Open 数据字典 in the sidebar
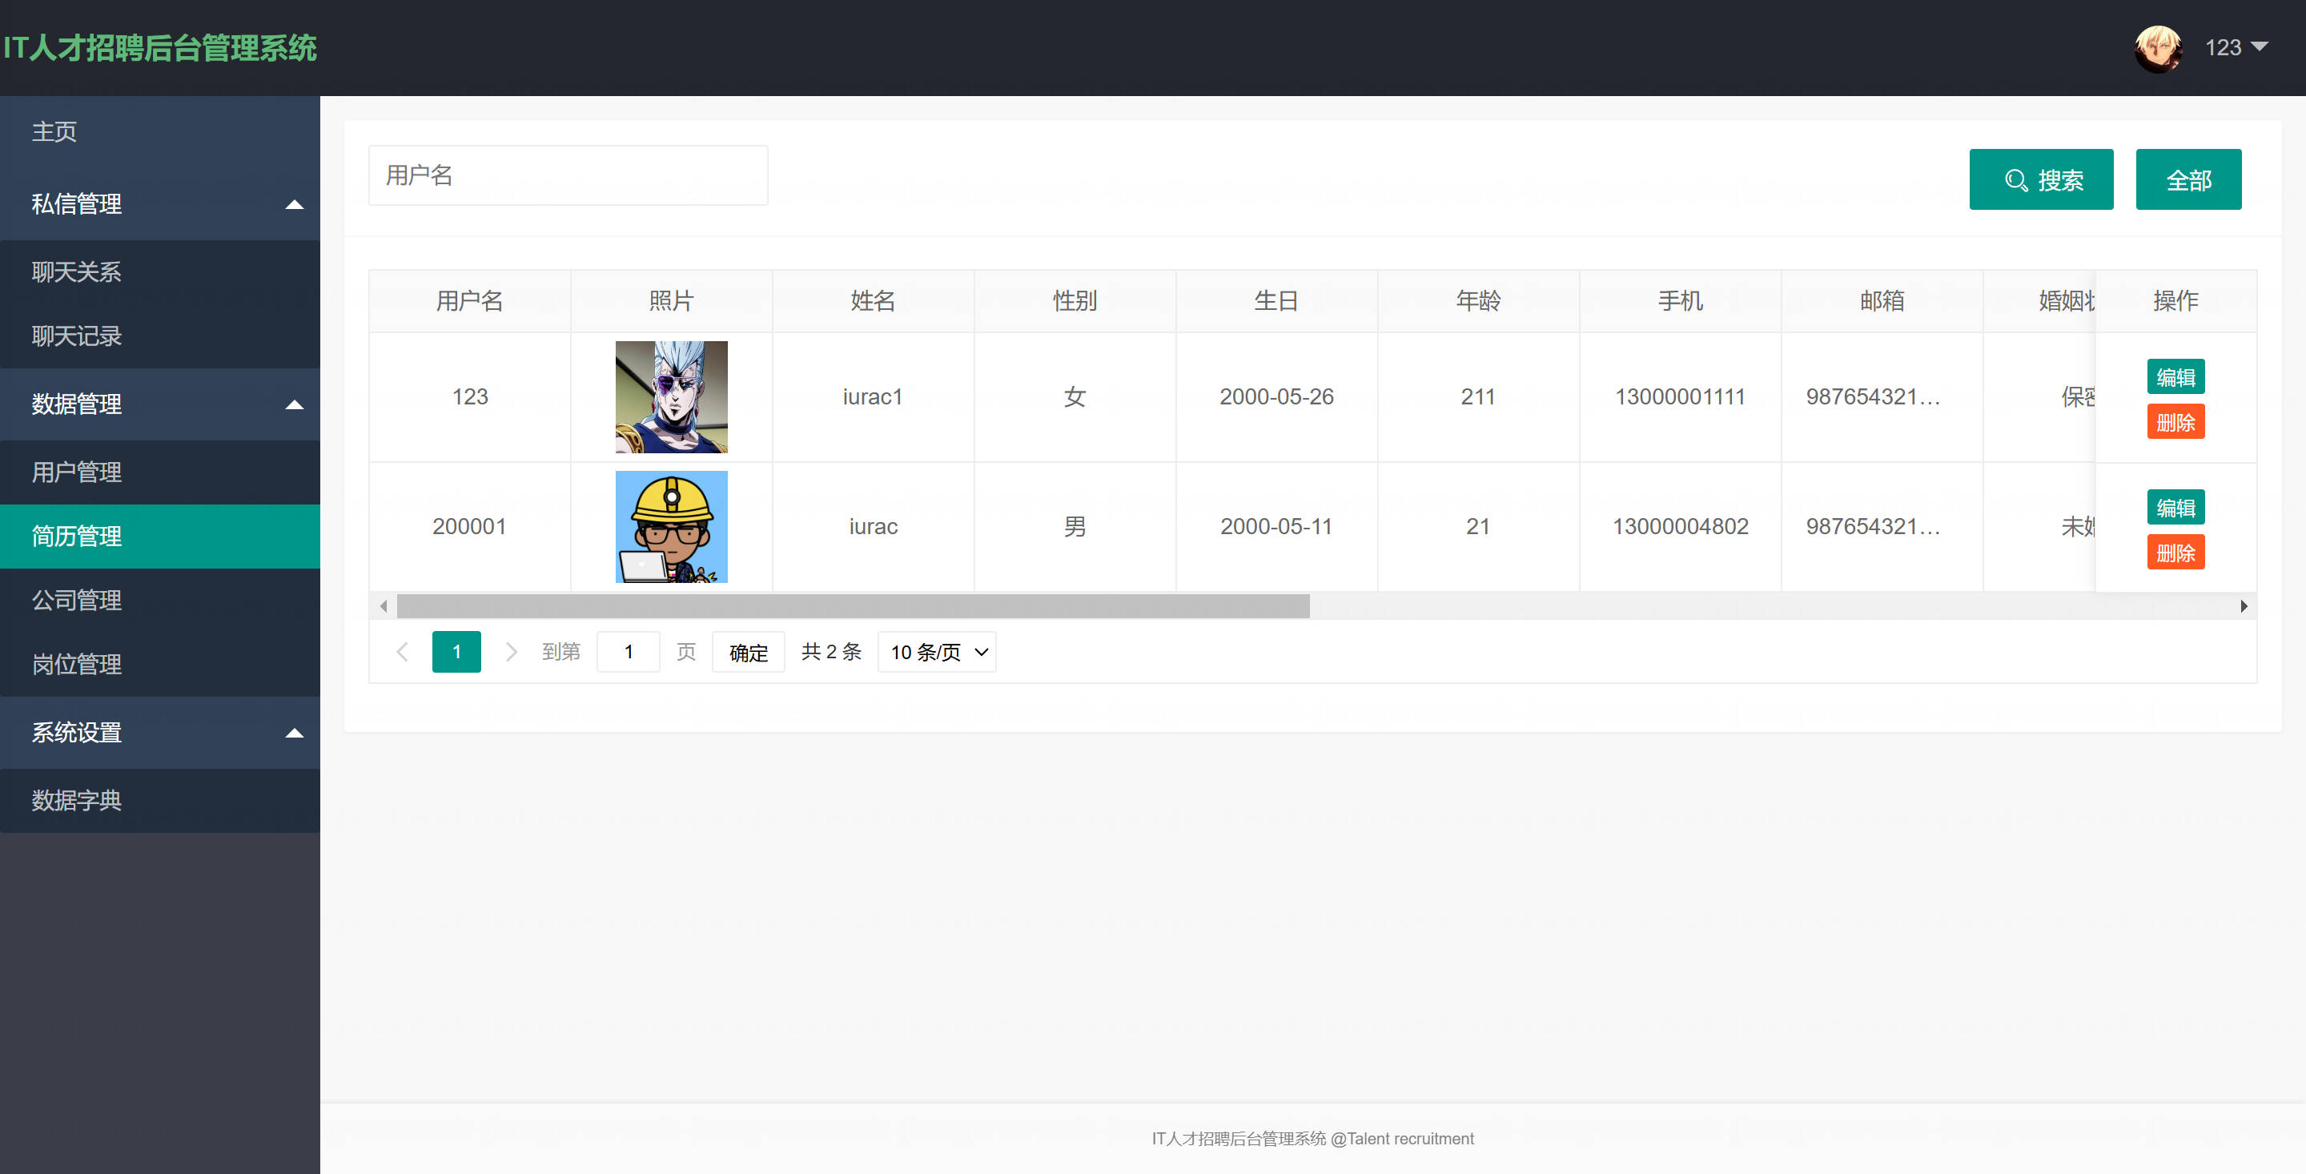 click(160, 801)
